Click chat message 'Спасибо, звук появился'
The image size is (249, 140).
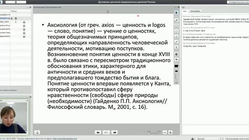pyautogui.click(x=195, y=46)
